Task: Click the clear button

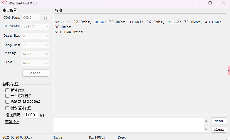Action: tap(219, 129)
